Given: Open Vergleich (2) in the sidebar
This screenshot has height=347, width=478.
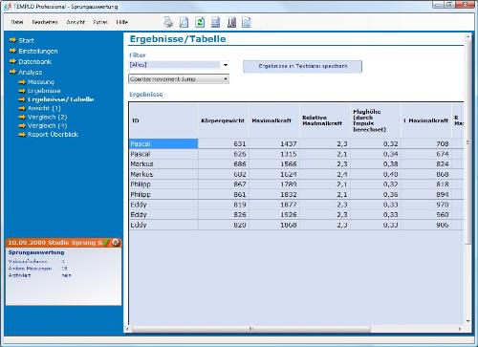Looking at the screenshot, I should click(x=47, y=117).
